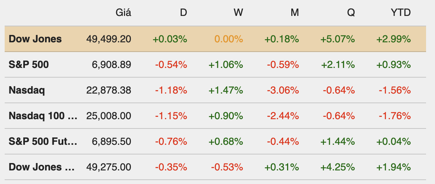The width and height of the screenshot is (435, 184).
Task: Click Dow Jones price 49,499.20
Action: pyautogui.click(x=108, y=39)
